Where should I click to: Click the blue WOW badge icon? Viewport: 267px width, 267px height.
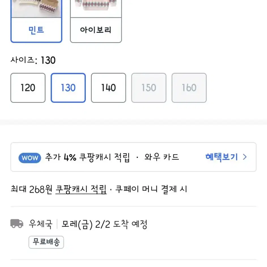pyautogui.click(x=30, y=158)
